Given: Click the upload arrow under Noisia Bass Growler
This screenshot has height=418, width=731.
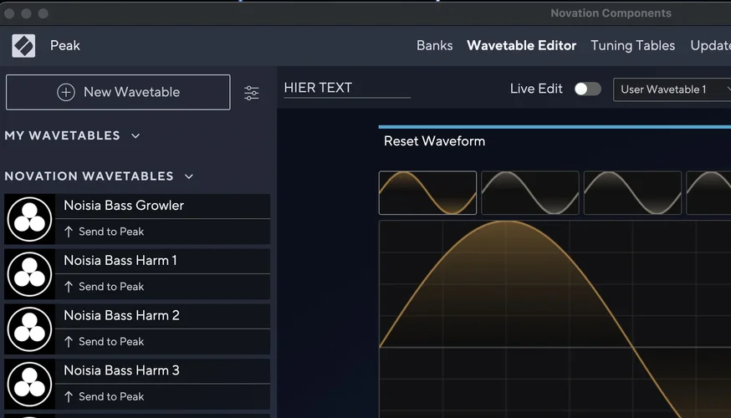Looking at the screenshot, I should [69, 232].
